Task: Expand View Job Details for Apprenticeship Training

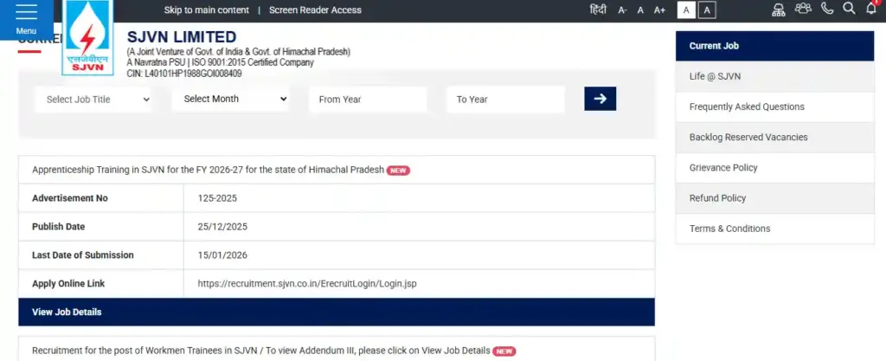Action: [336, 312]
